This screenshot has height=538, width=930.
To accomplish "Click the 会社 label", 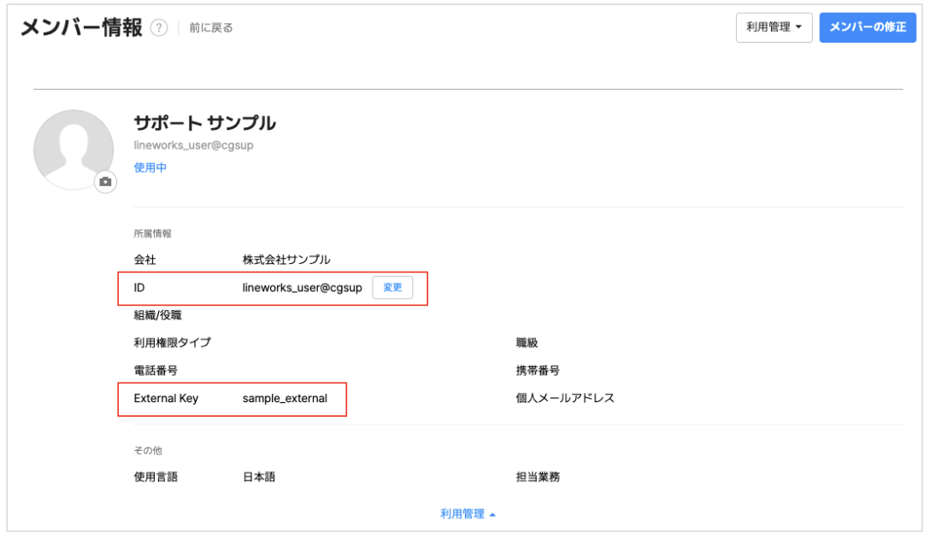I will click(x=144, y=260).
